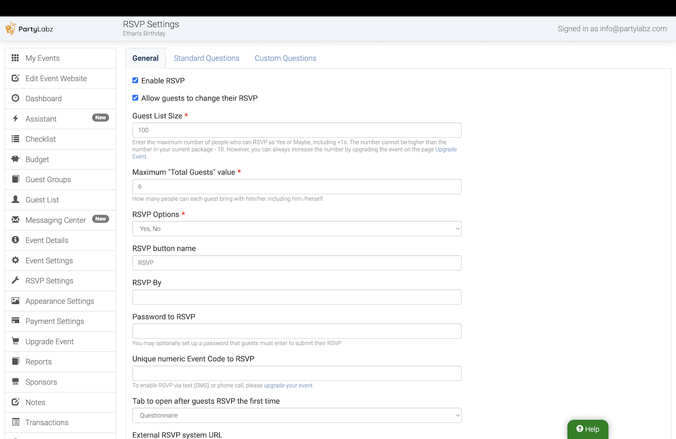Click the PartyLabz logo icon
Viewport: 676px width, 439px height.
point(11,29)
